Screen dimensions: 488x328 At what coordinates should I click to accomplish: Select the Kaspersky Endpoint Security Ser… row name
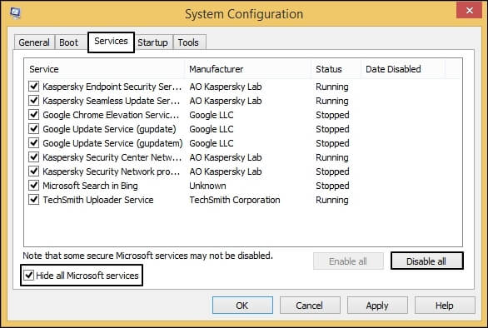pos(112,87)
